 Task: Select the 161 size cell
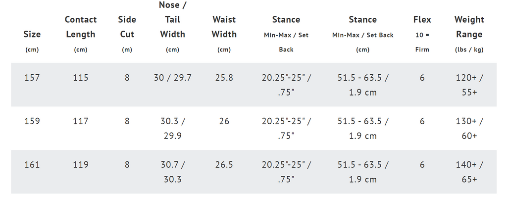click(x=32, y=165)
